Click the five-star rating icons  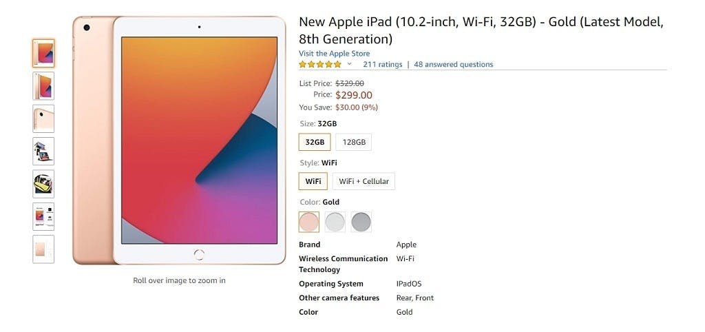coord(320,65)
